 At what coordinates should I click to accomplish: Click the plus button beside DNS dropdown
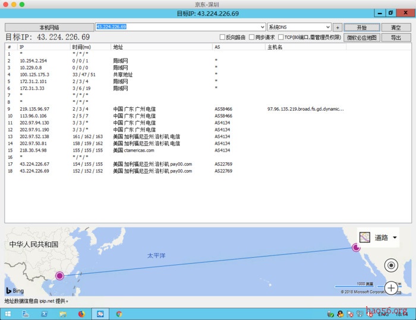pos(338,27)
